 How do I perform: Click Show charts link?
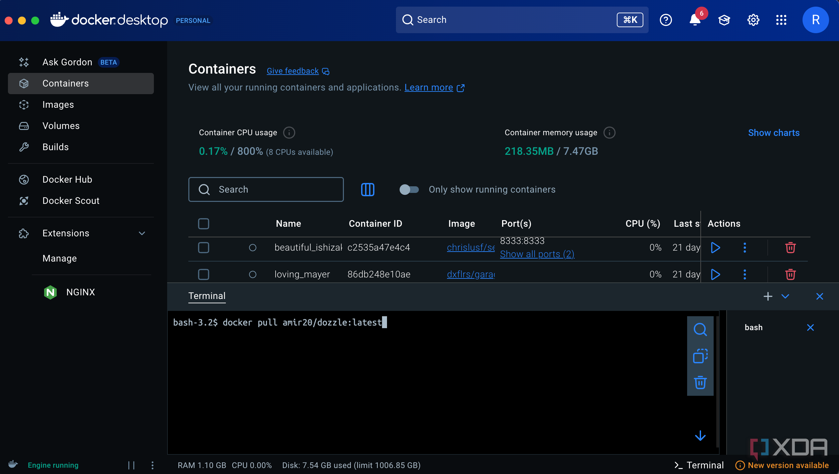tap(774, 133)
